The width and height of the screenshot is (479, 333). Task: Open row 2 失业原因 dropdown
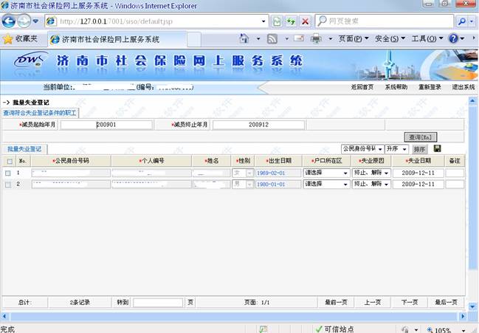pos(371,184)
